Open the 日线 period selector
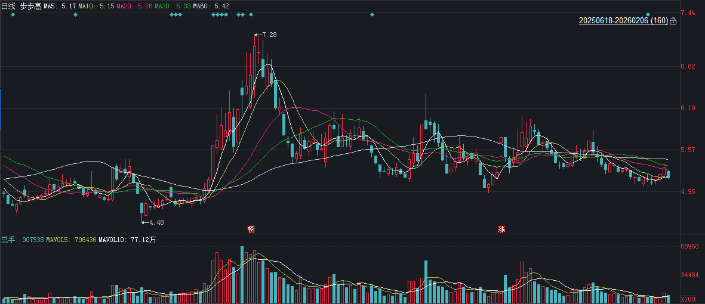705x304 pixels. pyautogui.click(x=9, y=5)
